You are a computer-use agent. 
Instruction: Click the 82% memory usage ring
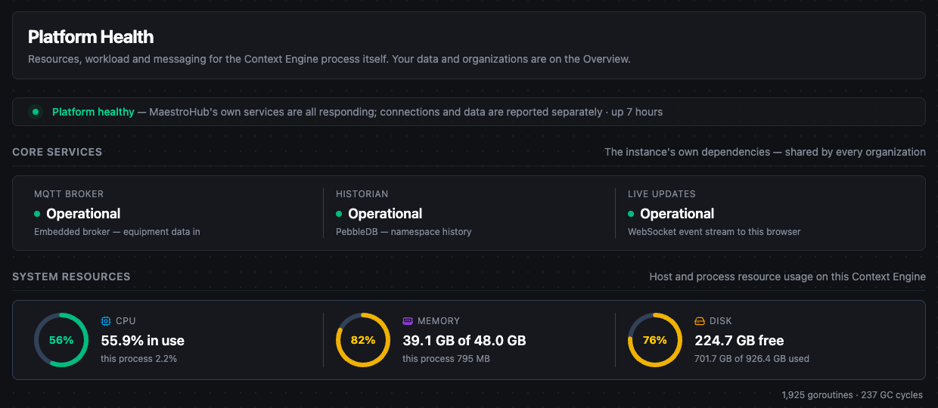click(x=363, y=340)
